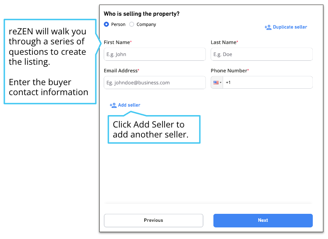
Task: Focus the First Name input field
Action: coord(155,54)
